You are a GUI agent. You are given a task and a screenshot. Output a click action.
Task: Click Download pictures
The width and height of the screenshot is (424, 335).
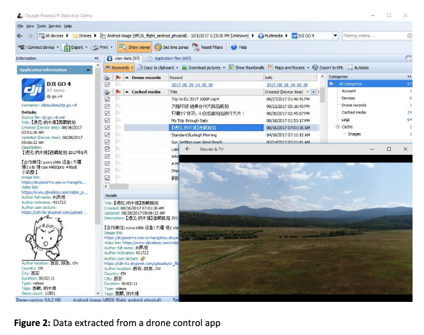201,68
